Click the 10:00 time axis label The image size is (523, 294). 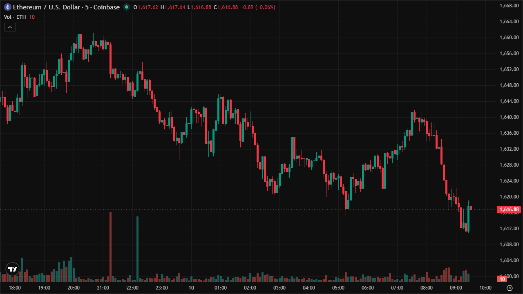pyautogui.click(x=485, y=288)
